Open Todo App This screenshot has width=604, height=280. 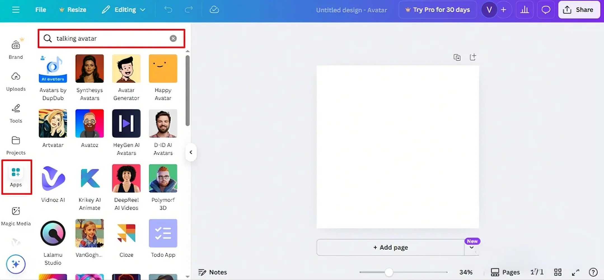click(x=163, y=239)
